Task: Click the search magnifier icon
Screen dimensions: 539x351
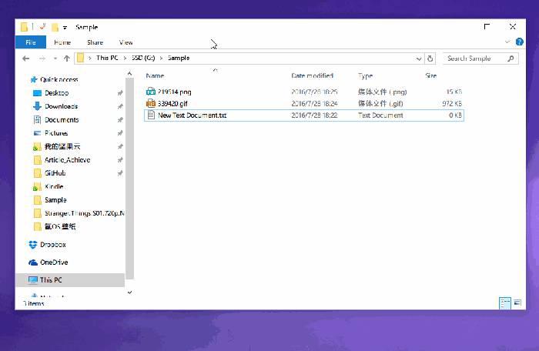Action: 511,58
